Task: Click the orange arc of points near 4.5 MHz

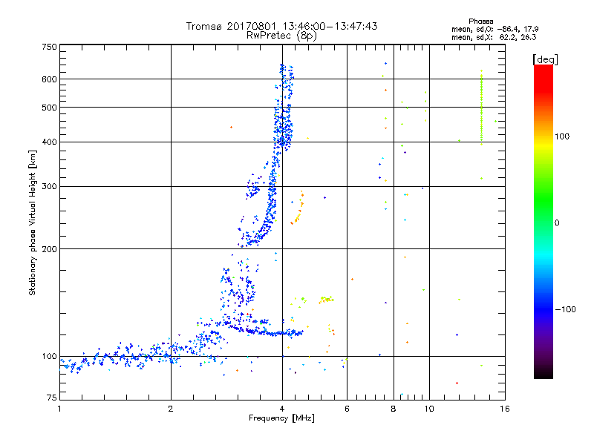Action: 298,208
